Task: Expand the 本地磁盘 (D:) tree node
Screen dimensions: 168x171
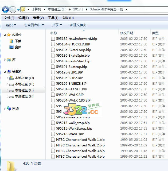Action: (7, 84)
